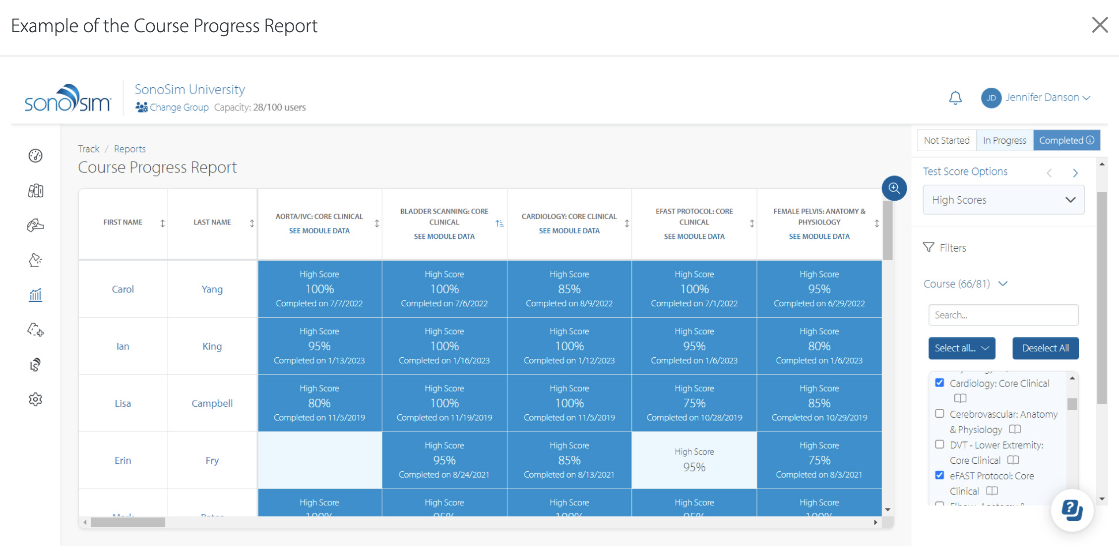Switch to the In Progress tab

1004,140
